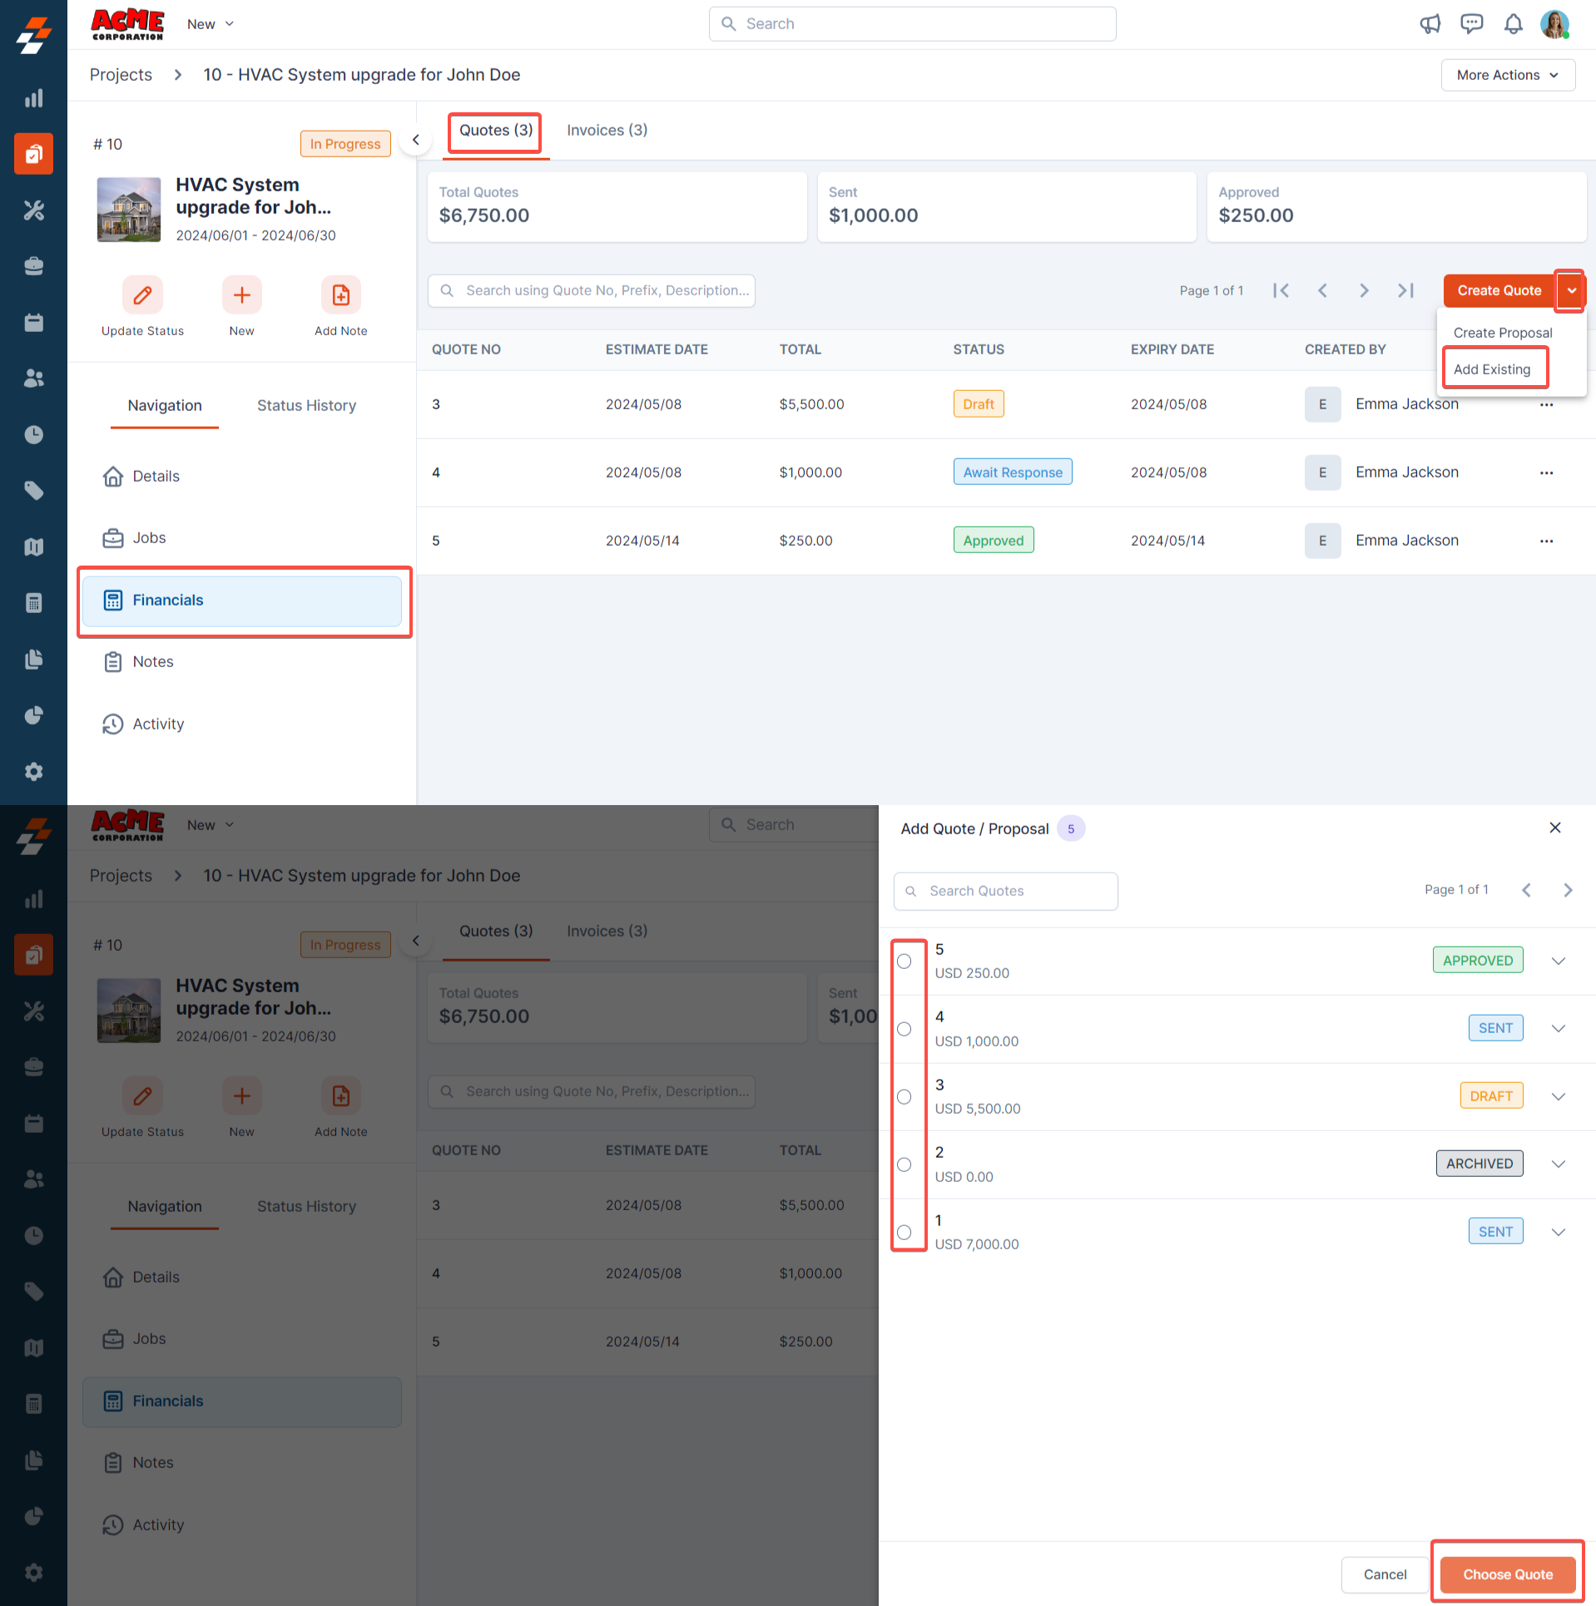The image size is (1596, 1606).
Task: Open the user profile avatar
Action: coord(1554,24)
